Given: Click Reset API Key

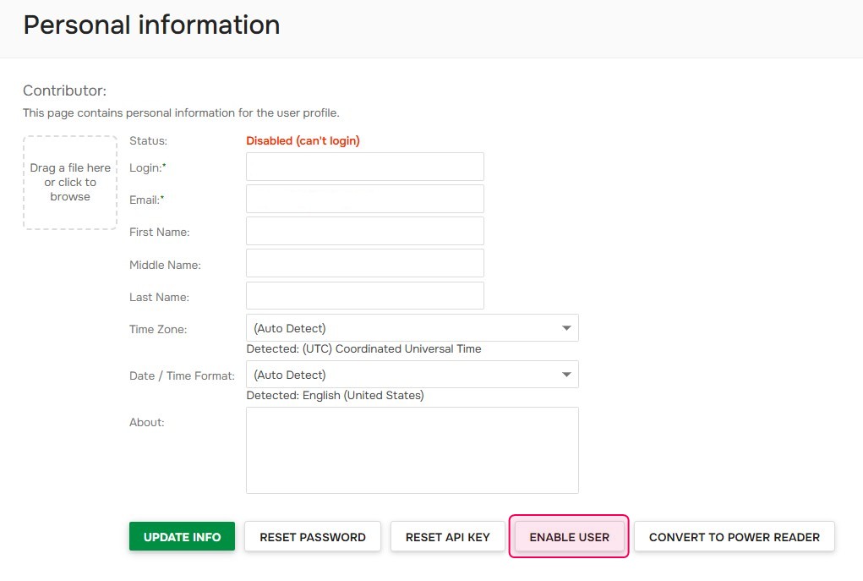Looking at the screenshot, I should (x=447, y=536).
